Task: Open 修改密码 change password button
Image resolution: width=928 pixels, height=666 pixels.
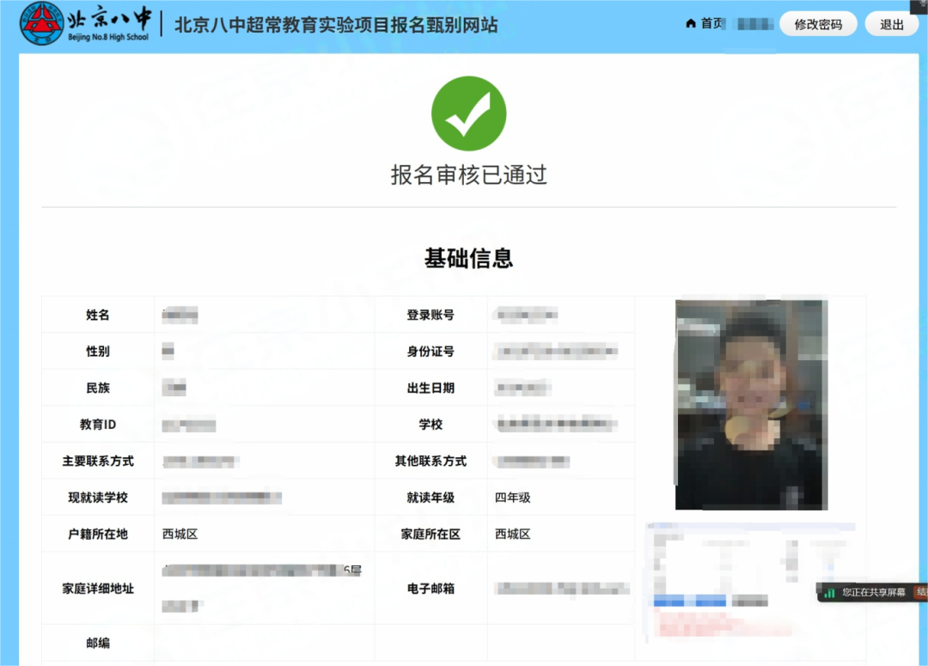Action: (x=818, y=24)
